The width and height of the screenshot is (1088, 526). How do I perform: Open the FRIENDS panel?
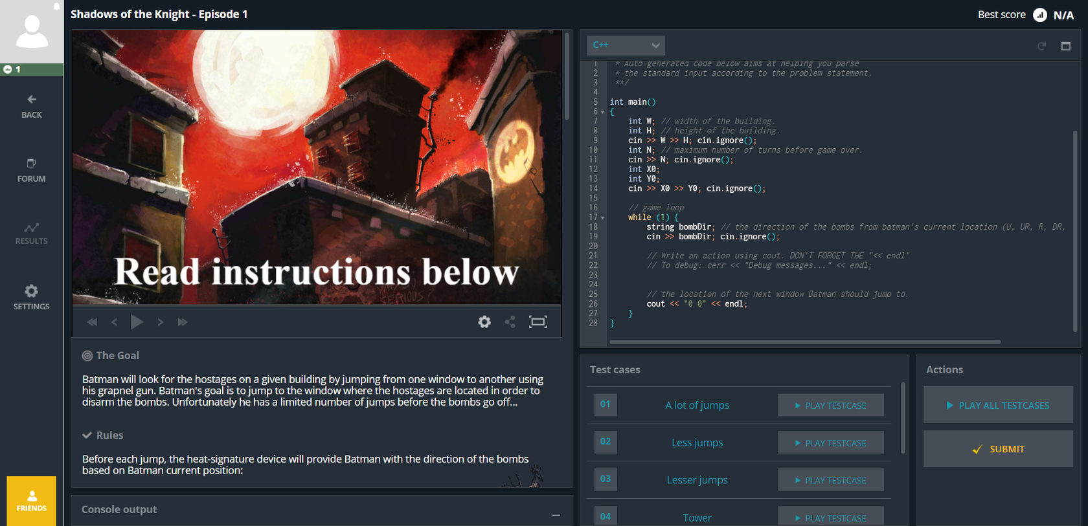tap(32, 501)
